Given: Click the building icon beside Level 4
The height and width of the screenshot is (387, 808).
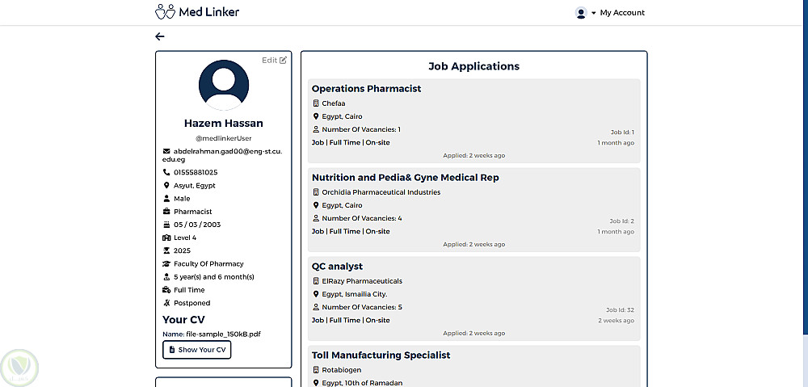Looking at the screenshot, I should 166,238.
